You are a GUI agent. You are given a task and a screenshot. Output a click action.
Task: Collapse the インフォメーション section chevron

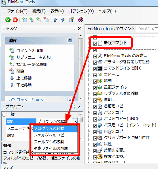(70, 99)
